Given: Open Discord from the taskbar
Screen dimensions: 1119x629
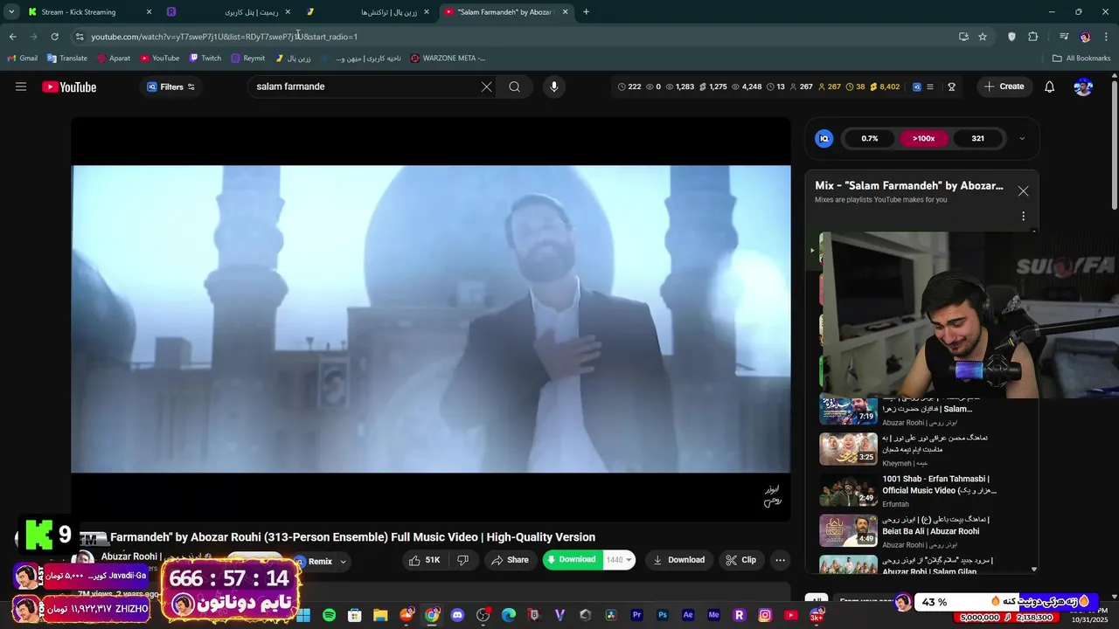Looking at the screenshot, I should (457, 615).
